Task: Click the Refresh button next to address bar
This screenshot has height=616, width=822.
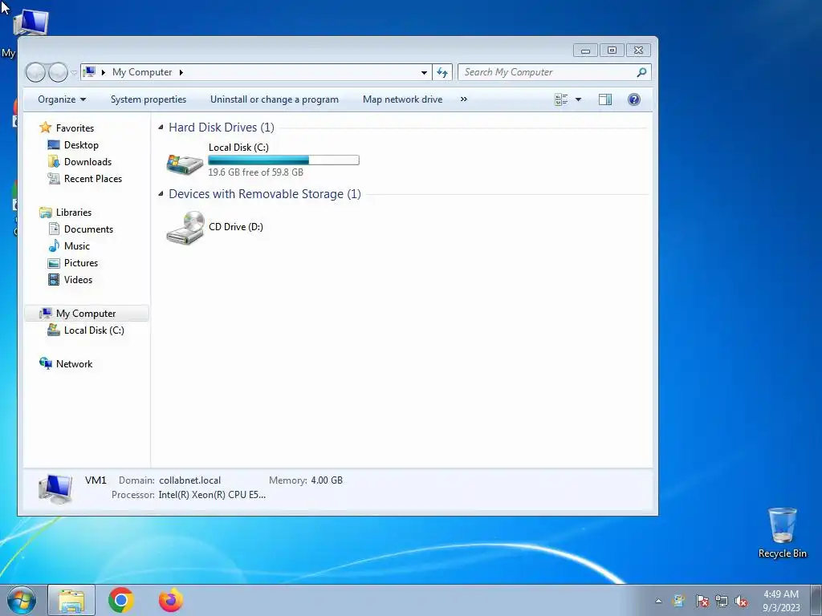Action: (x=442, y=72)
